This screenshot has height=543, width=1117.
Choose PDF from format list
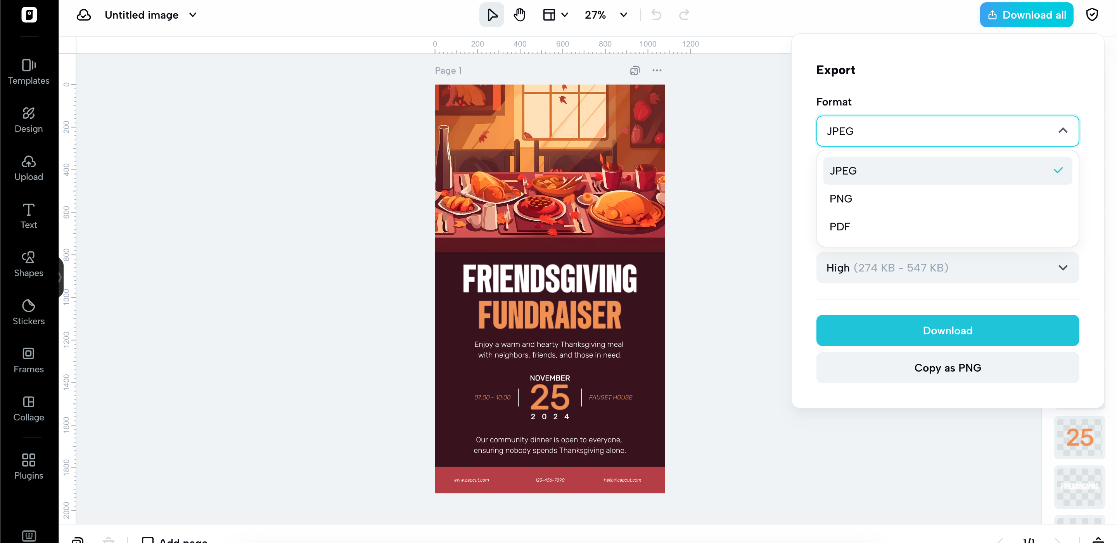(x=948, y=227)
